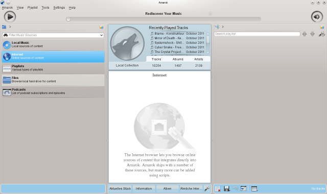Click the No tracks status label

pos(318,188)
